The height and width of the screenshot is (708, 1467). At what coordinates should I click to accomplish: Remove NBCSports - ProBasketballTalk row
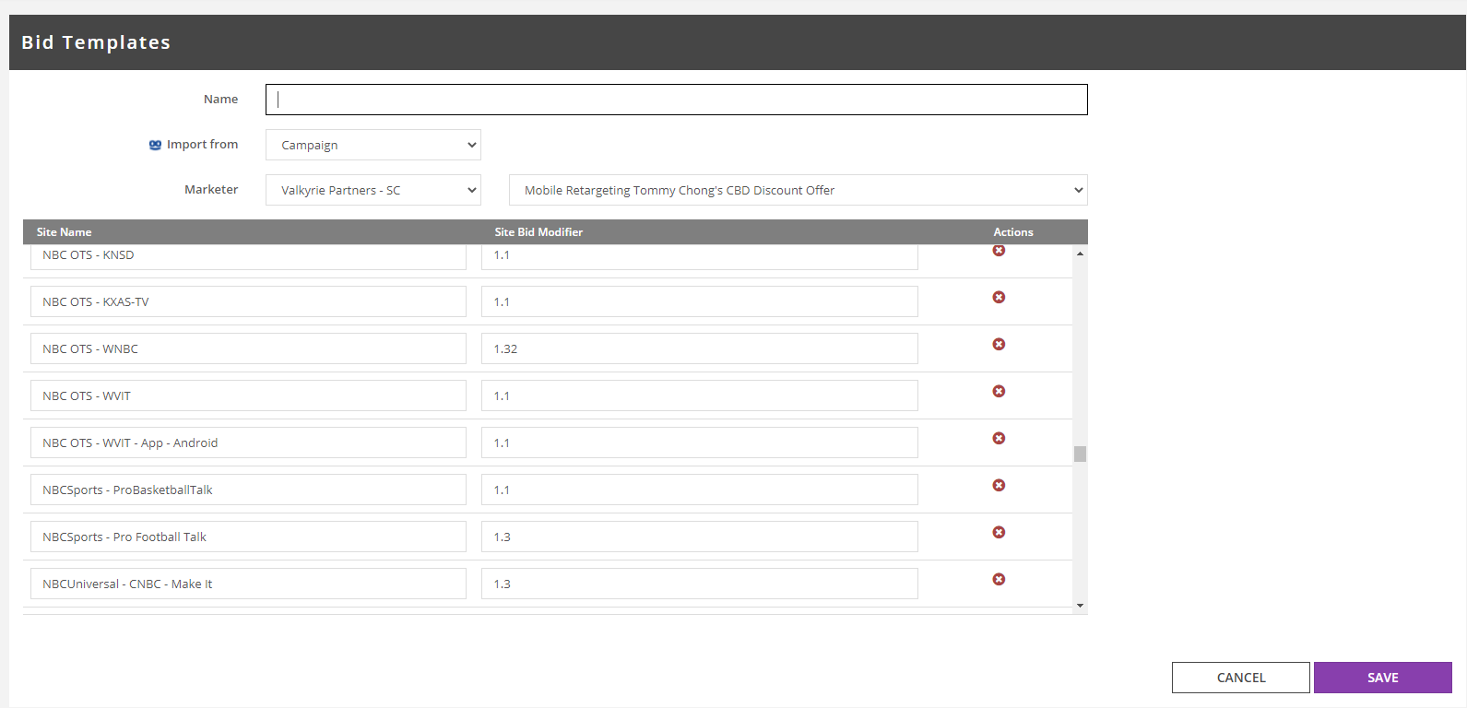point(999,485)
